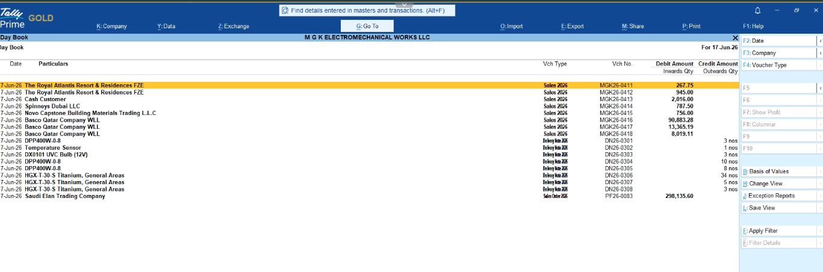Select the Royal Atlantis row MGK26-0412

[369, 93]
